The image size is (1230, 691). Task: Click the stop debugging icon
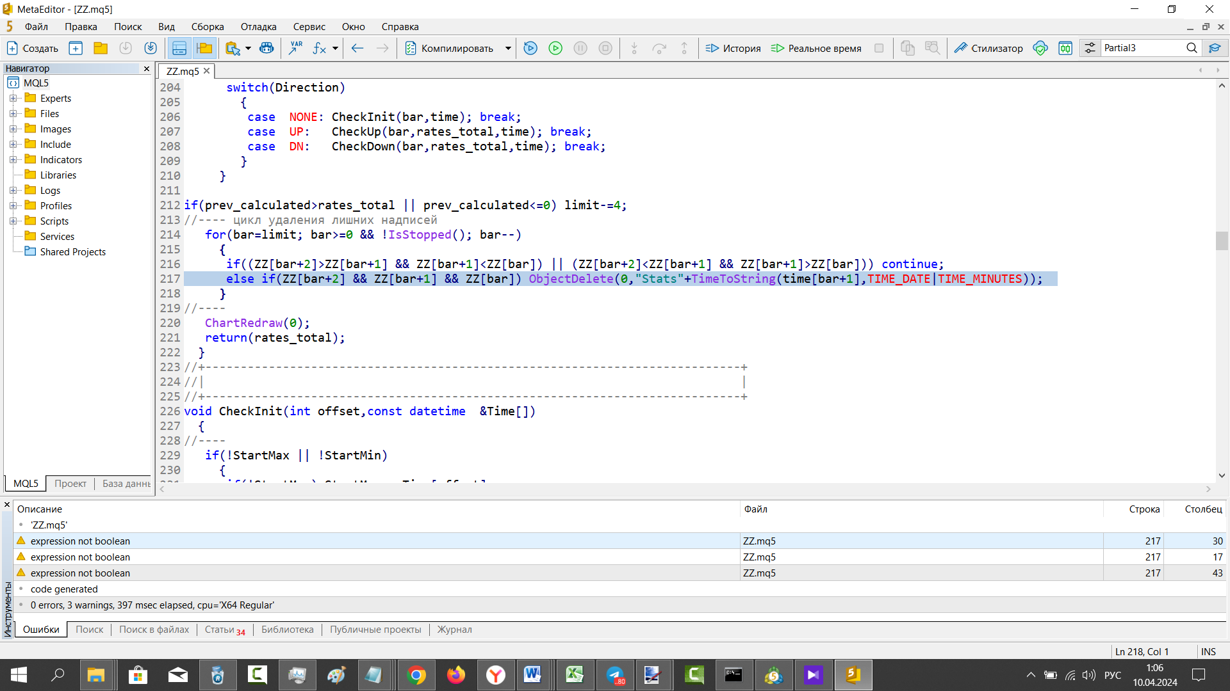coord(605,48)
